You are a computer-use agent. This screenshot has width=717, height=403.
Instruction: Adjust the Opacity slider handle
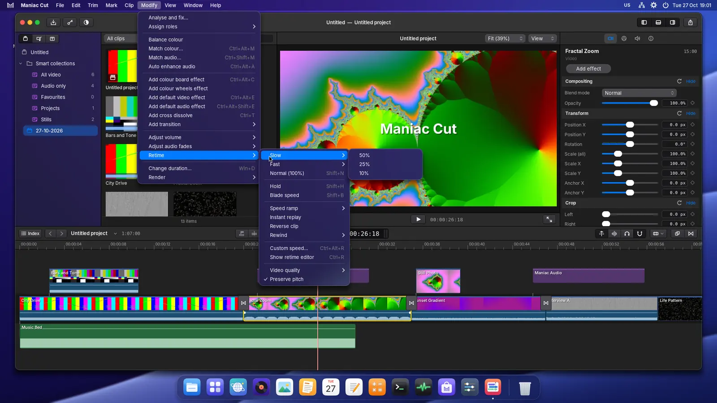coord(654,103)
